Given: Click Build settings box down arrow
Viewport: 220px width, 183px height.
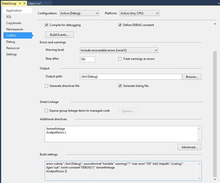Looking at the screenshot, I should (x=199, y=178).
